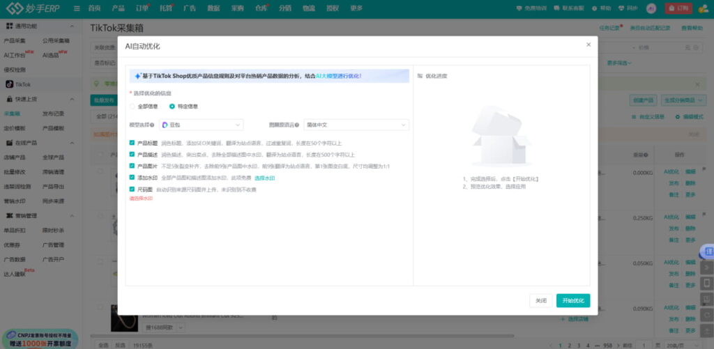
Task: Toggle the hamburger menu icon in top bar
Action: pos(77,8)
